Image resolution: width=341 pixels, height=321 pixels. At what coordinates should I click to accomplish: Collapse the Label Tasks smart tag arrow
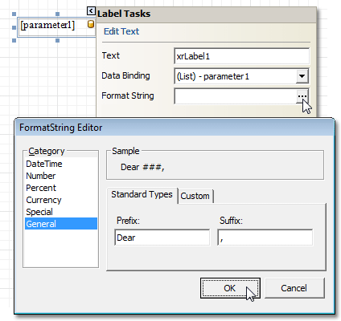coord(91,11)
